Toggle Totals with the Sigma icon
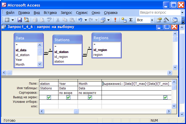The width and height of the screenshot is (186, 124). 131,20
